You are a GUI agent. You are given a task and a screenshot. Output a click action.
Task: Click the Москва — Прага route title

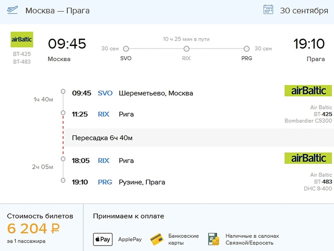click(x=57, y=11)
